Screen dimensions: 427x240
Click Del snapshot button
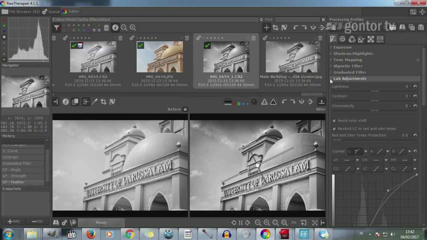click(37, 221)
